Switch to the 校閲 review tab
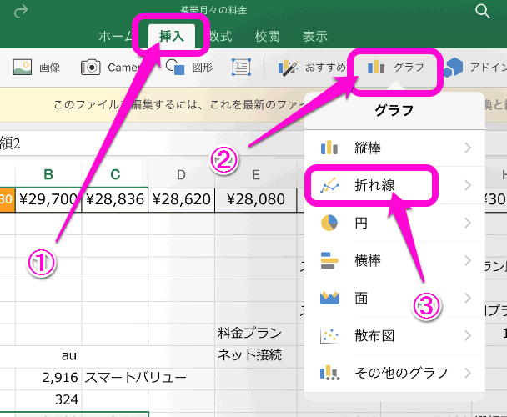The height and width of the screenshot is (417, 507). click(268, 36)
